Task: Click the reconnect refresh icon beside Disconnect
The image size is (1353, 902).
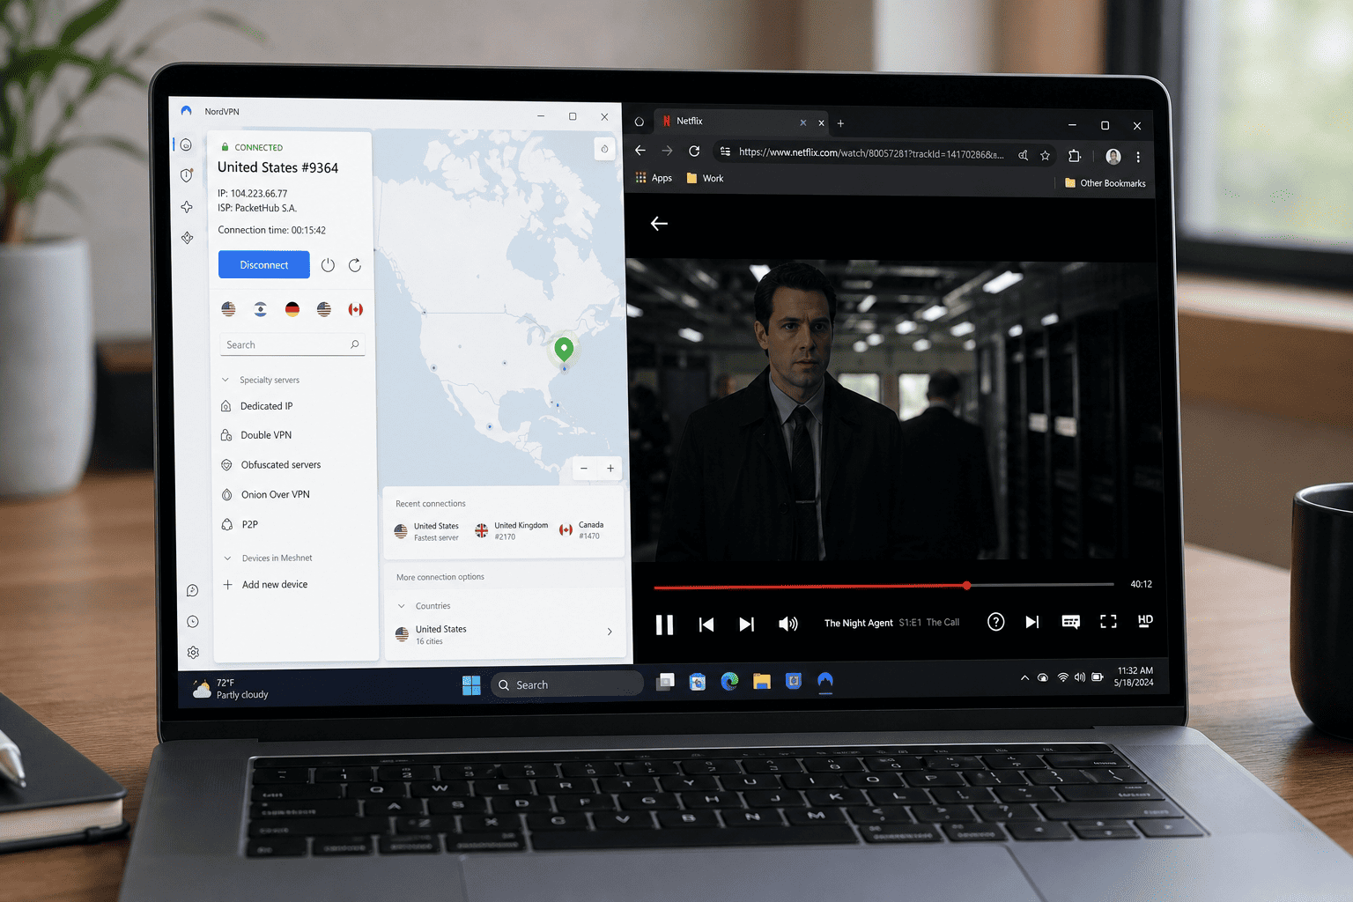Action: click(x=355, y=265)
